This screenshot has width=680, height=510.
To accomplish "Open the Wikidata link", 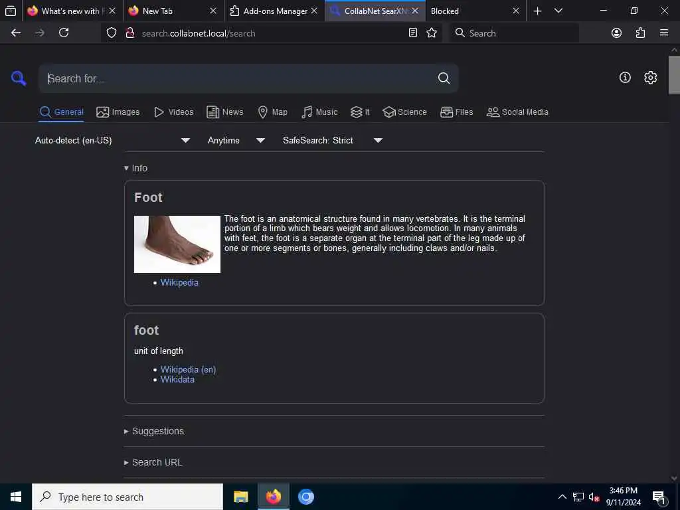I will click(177, 379).
